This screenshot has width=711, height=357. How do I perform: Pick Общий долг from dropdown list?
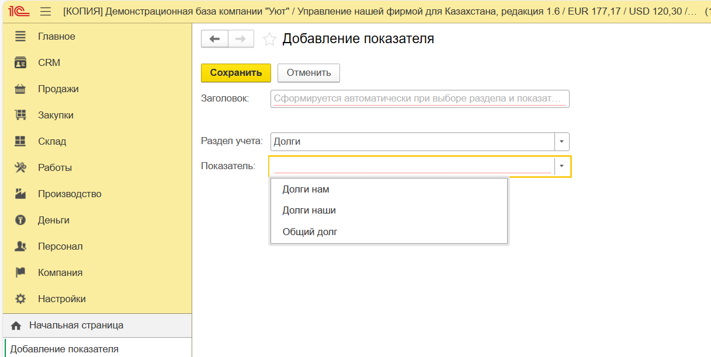coord(310,232)
